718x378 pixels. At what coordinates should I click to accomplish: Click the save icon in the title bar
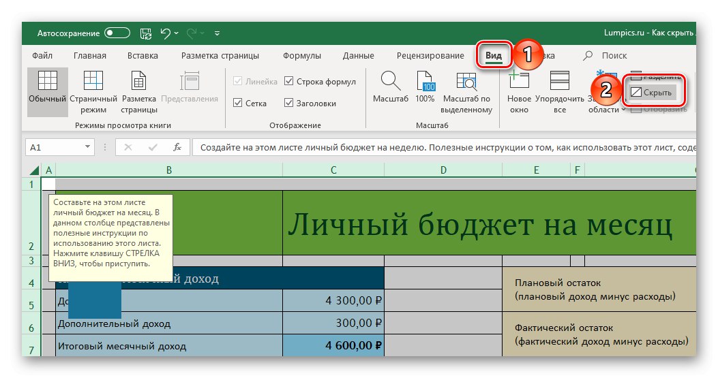click(146, 33)
